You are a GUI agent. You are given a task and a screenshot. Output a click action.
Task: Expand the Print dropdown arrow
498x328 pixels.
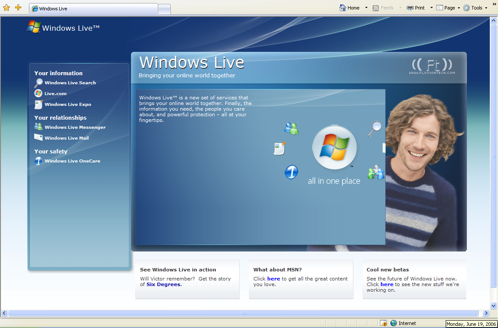point(431,8)
